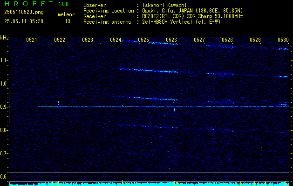Click the 0.7 kHz axis label
This screenshot has height=186, width=293.
(4, 153)
